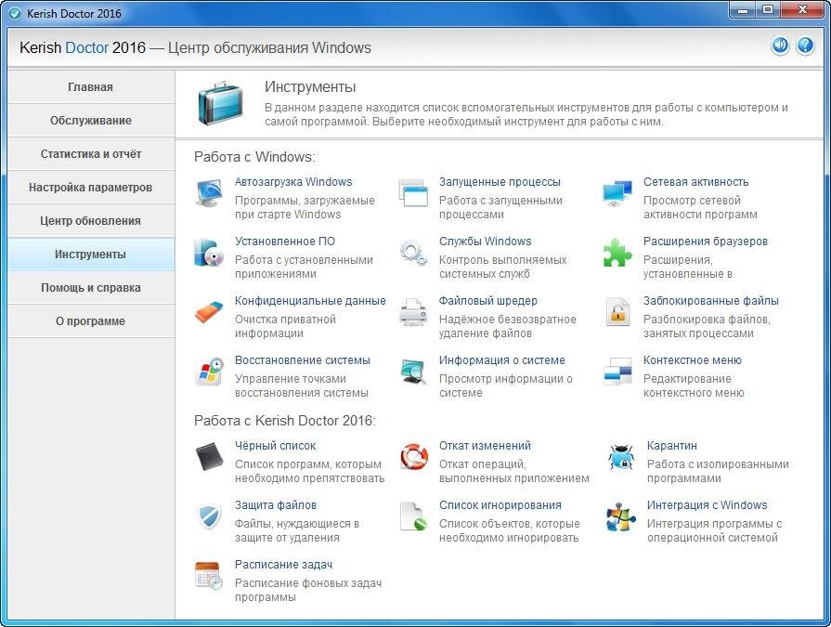The width and height of the screenshot is (831, 627).
Task: Open the Файловый шредер link
Action: 488,301
